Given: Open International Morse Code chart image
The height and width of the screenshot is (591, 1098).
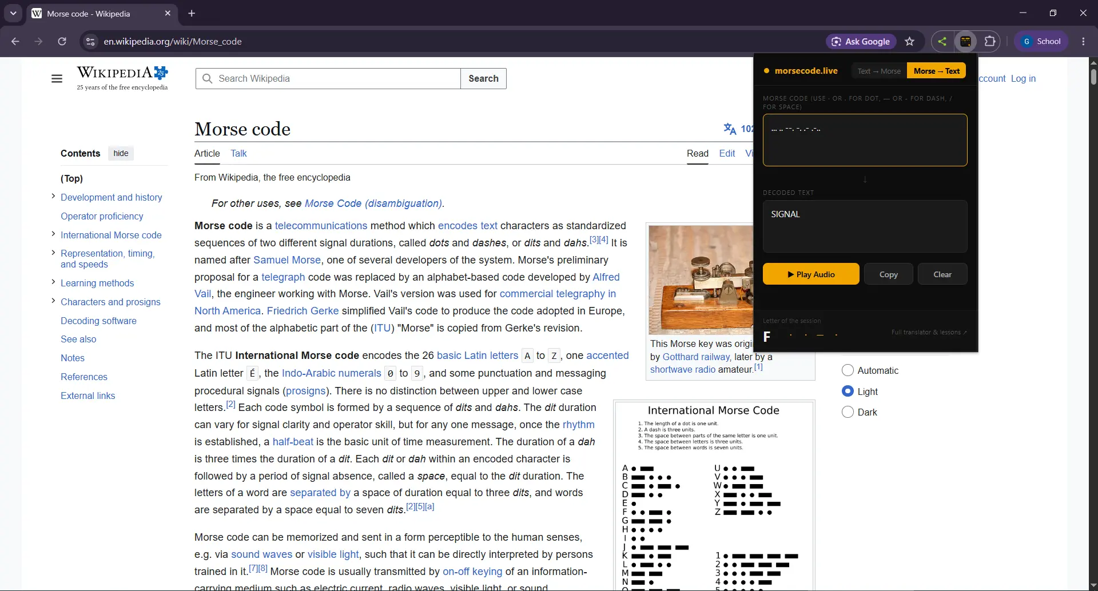Looking at the screenshot, I should click(x=714, y=496).
